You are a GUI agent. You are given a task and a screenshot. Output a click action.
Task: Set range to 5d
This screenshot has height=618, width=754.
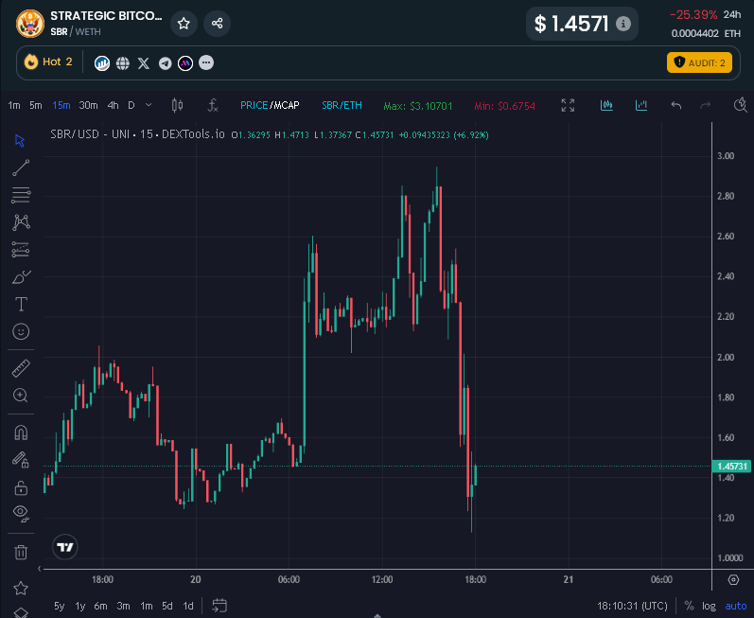[167, 606]
